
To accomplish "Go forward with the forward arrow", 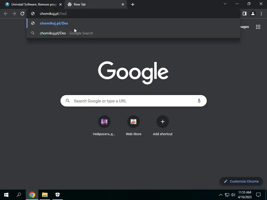I will (x=14, y=14).
